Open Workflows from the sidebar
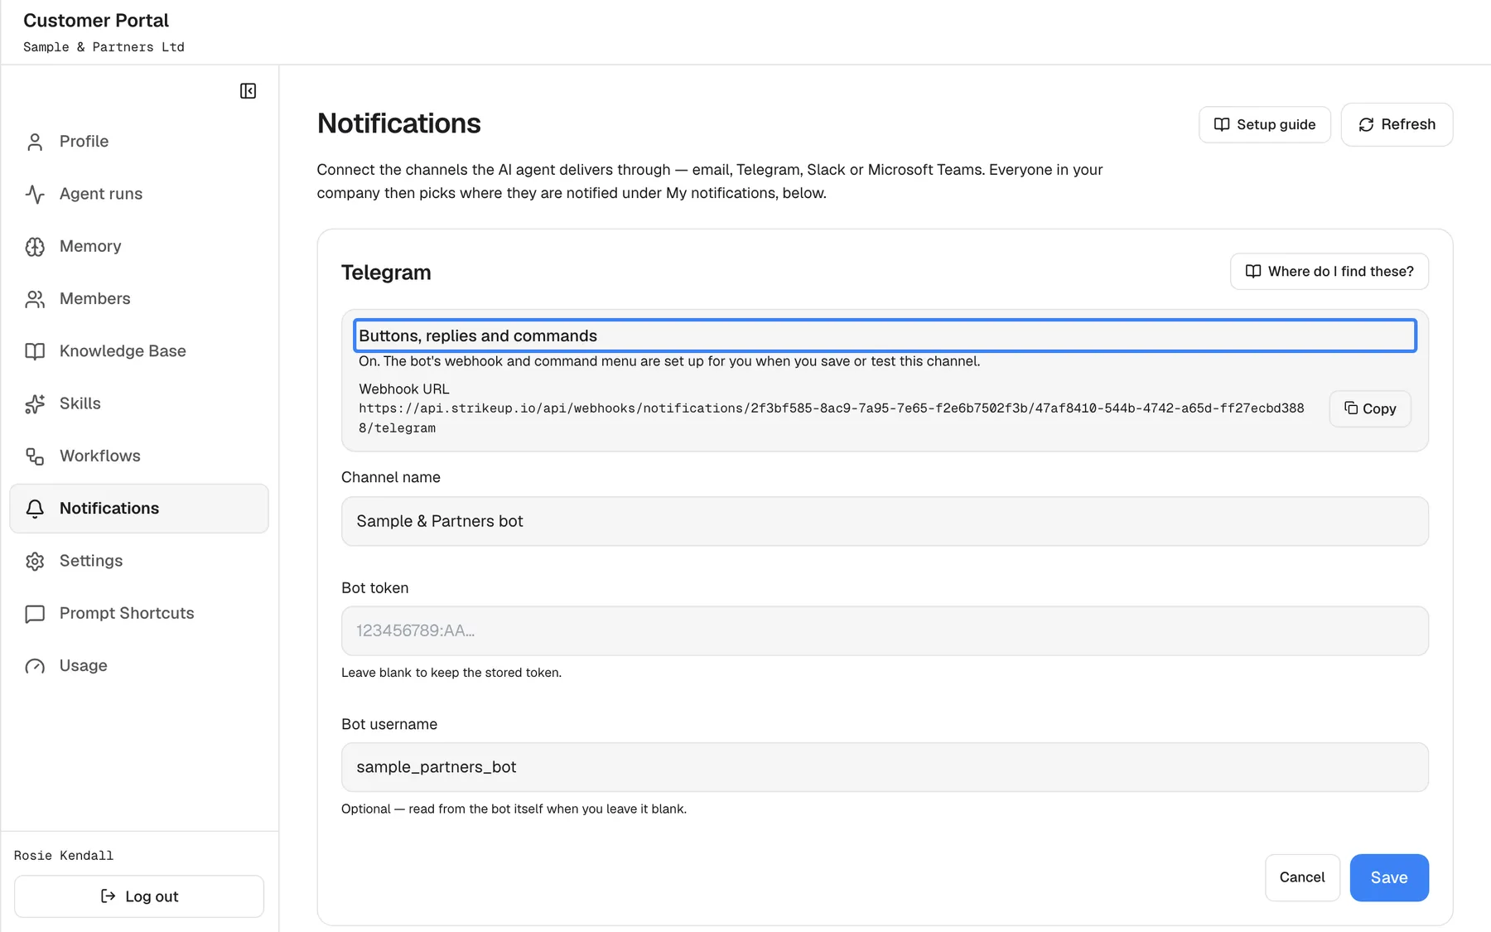The height and width of the screenshot is (932, 1491). point(139,456)
